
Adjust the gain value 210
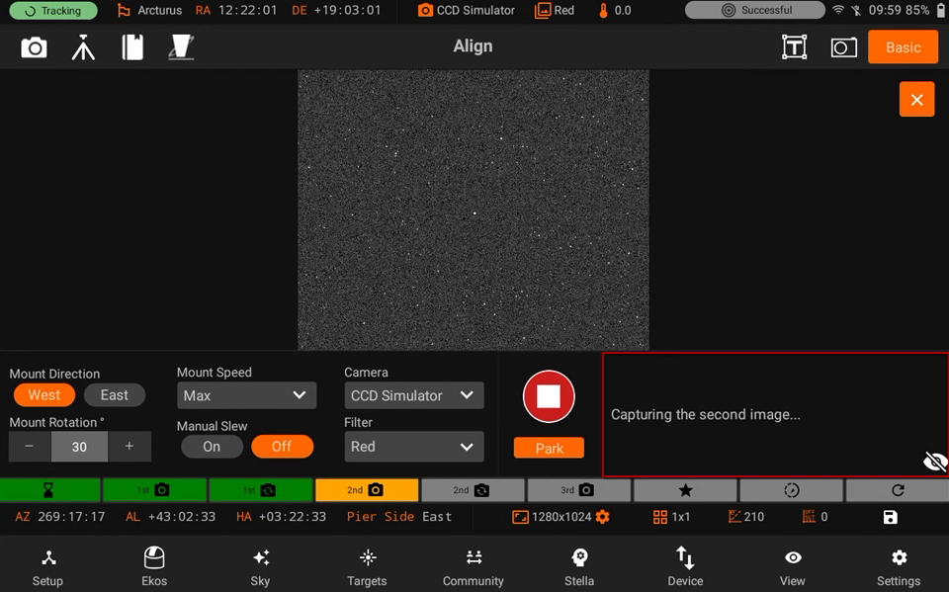coord(746,517)
